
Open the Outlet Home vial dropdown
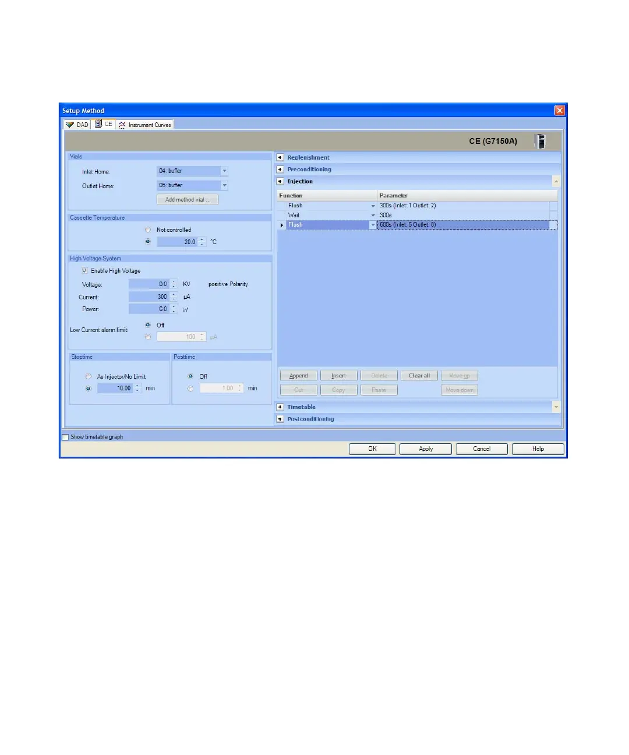[224, 185]
